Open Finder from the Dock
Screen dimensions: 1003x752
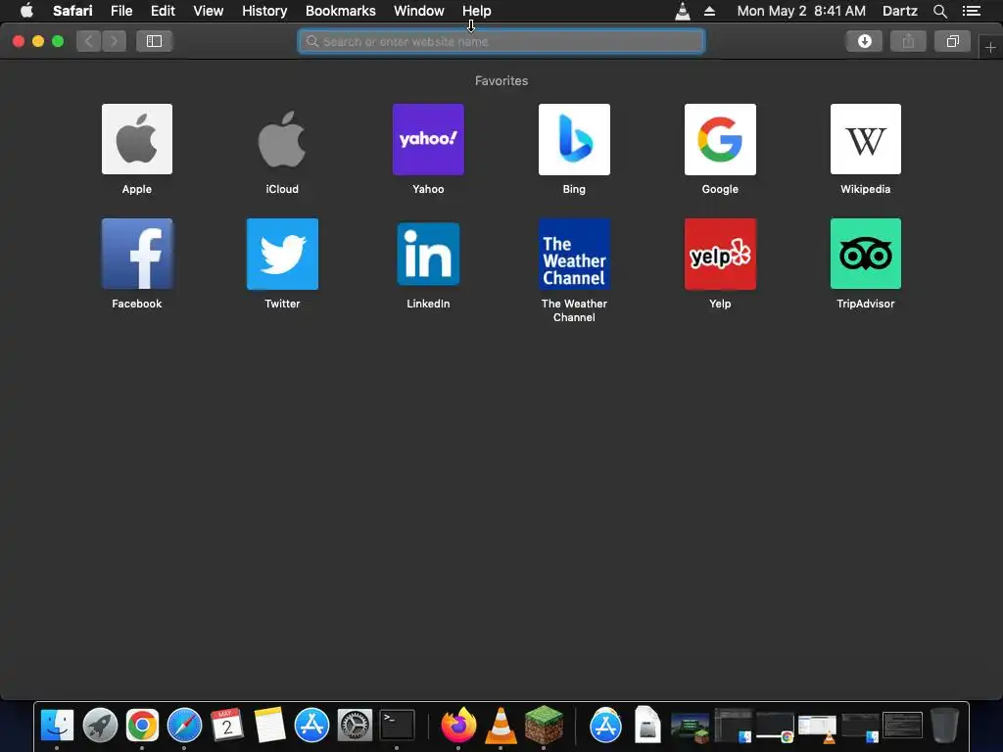pyautogui.click(x=57, y=726)
